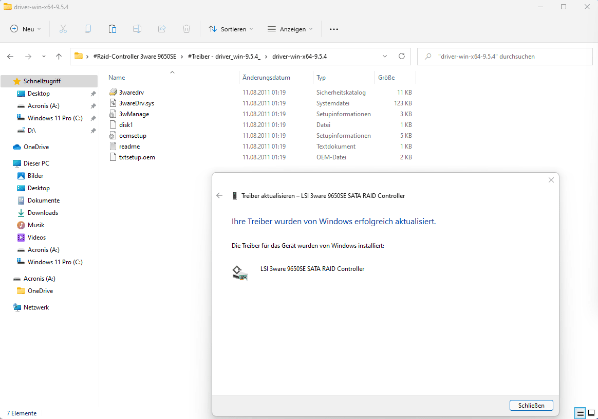The width and height of the screenshot is (598, 419).
Task: Close the driver update dialog with X
Action: tap(551, 180)
